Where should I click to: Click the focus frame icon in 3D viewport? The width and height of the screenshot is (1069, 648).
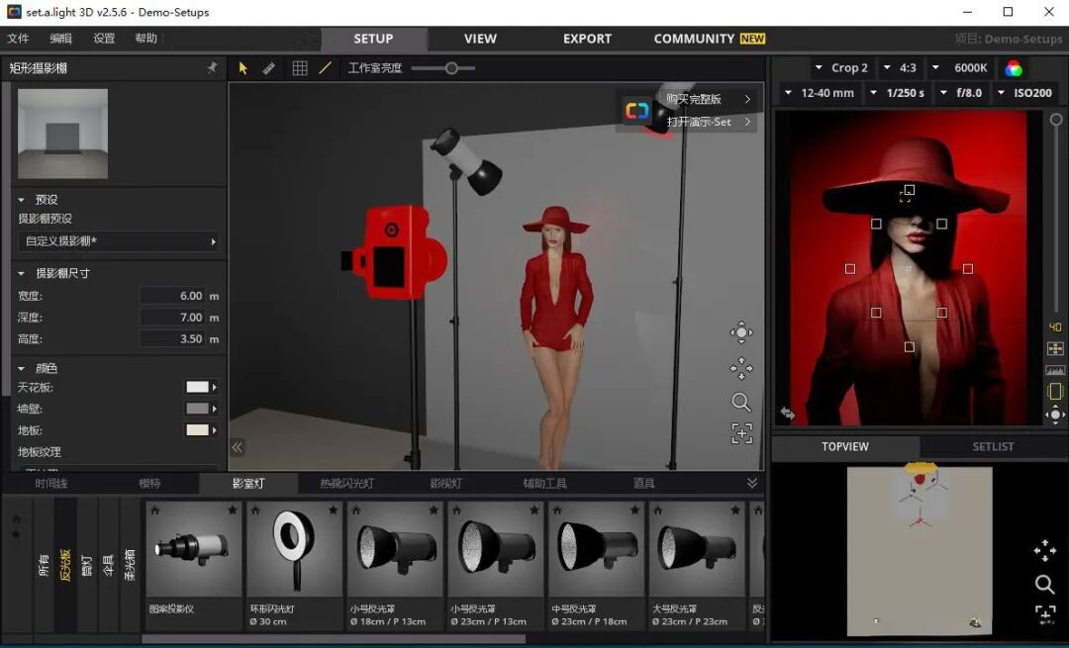pyautogui.click(x=740, y=433)
